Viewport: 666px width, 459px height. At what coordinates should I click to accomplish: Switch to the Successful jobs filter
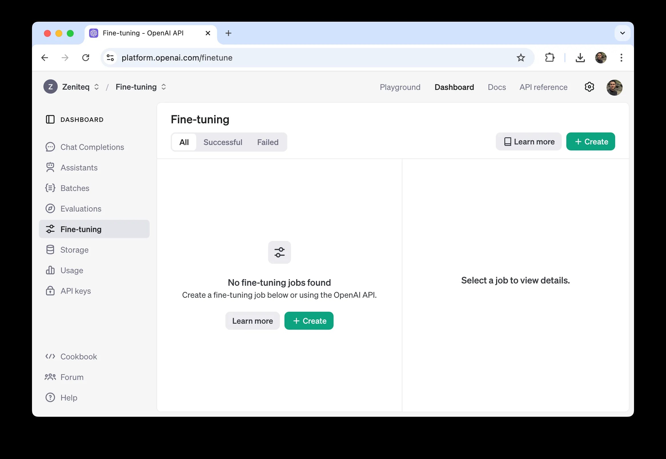tap(223, 142)
